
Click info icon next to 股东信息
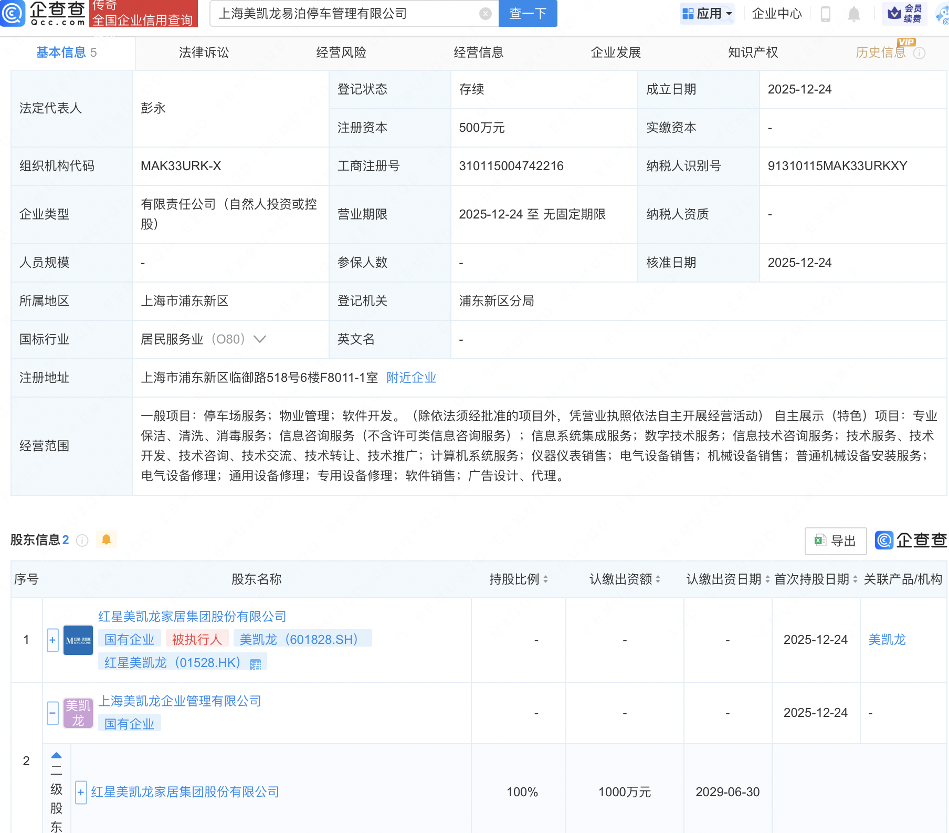point(82,540)
